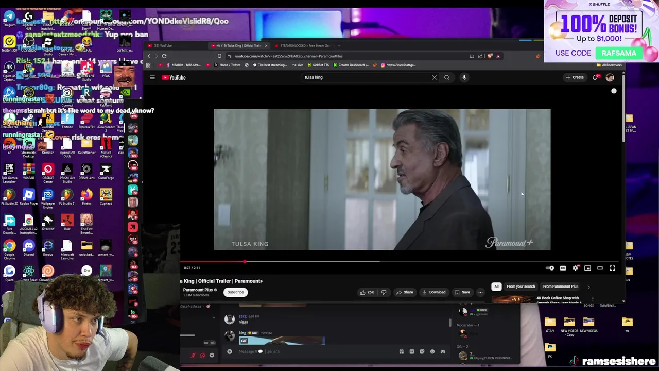Subscribe to Paramount Plus channel
This screenshot has width=659, height=371.
236,292
